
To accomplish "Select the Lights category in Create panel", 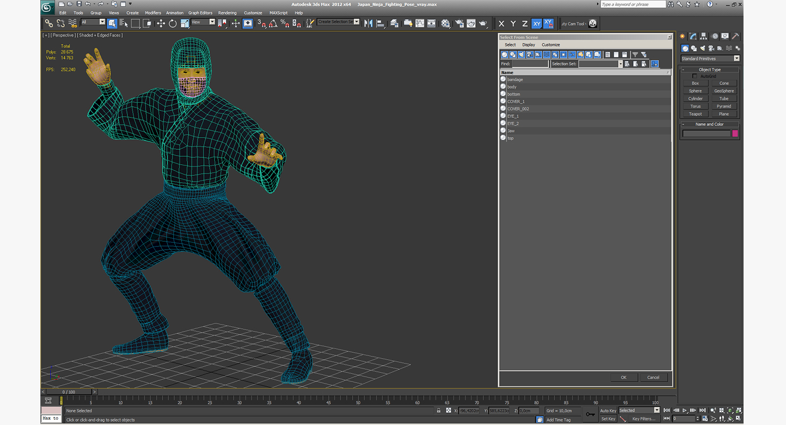I will click(x=703, y=48).
